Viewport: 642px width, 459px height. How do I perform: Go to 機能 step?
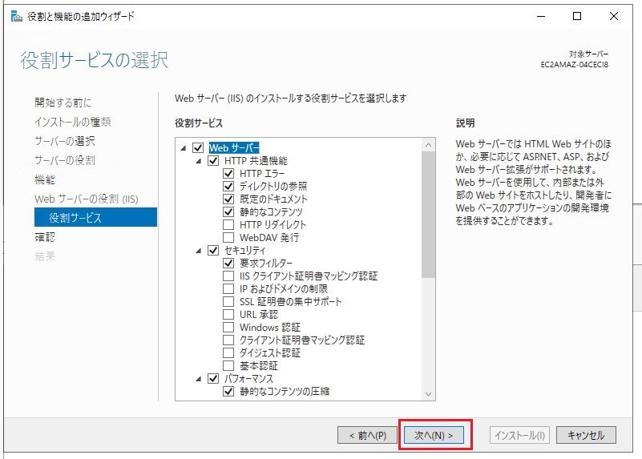[x=45, y=179]
